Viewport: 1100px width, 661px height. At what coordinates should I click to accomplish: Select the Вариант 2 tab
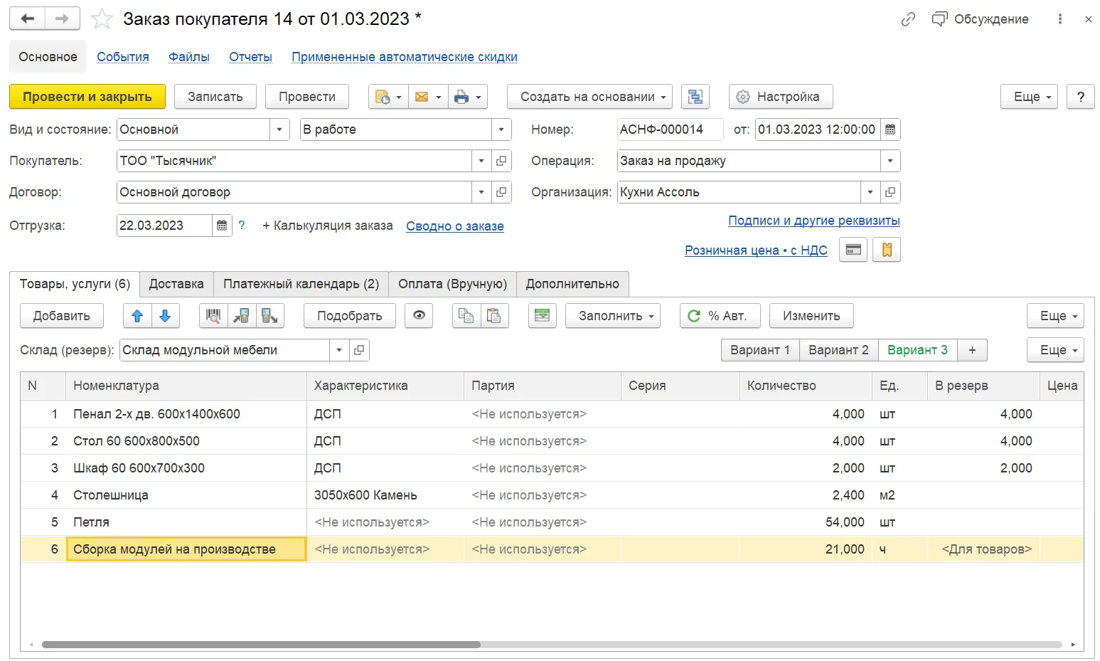838,350
